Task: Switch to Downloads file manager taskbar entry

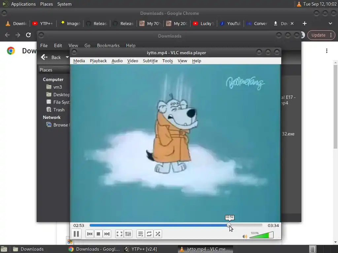Action: click(x=28, y=249)
